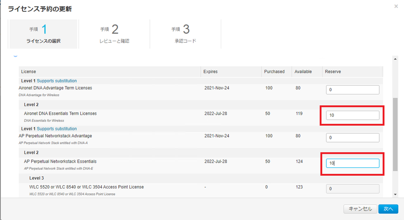Click expiry 2021-Nov-24 of AP Perpetual Networkstack Advantage
Viewport: 404px width, 220px height.
pyautogui.click(x=217, y=136)
